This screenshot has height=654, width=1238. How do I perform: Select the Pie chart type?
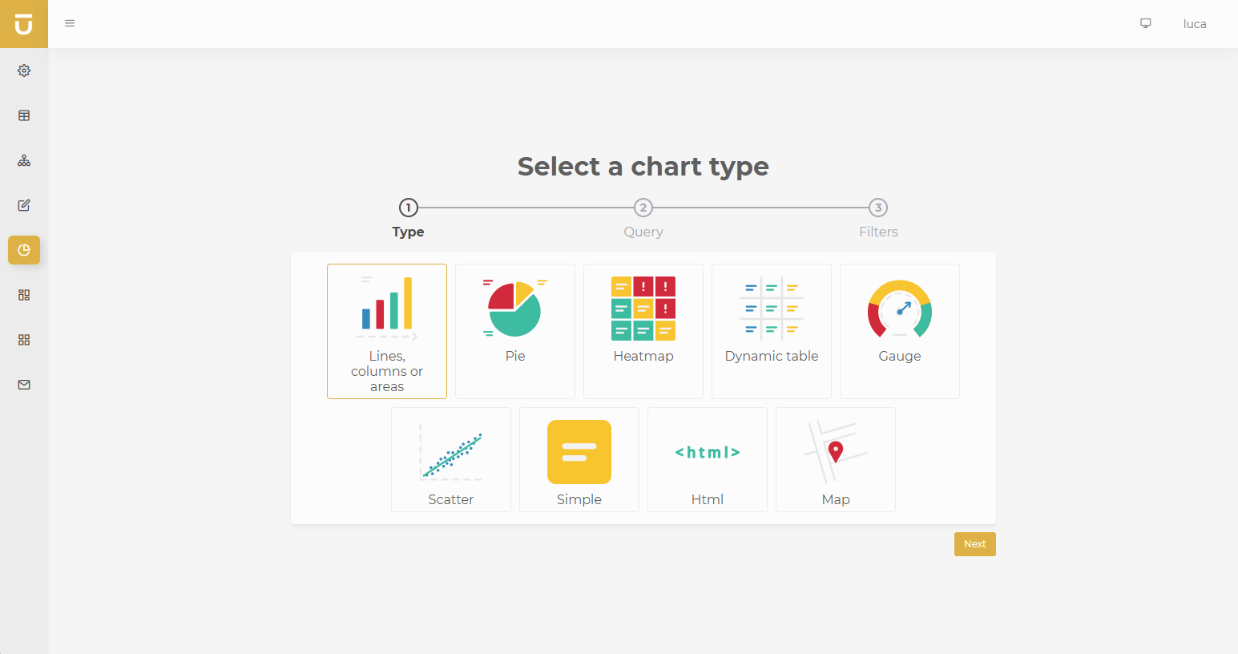(514, 331)
